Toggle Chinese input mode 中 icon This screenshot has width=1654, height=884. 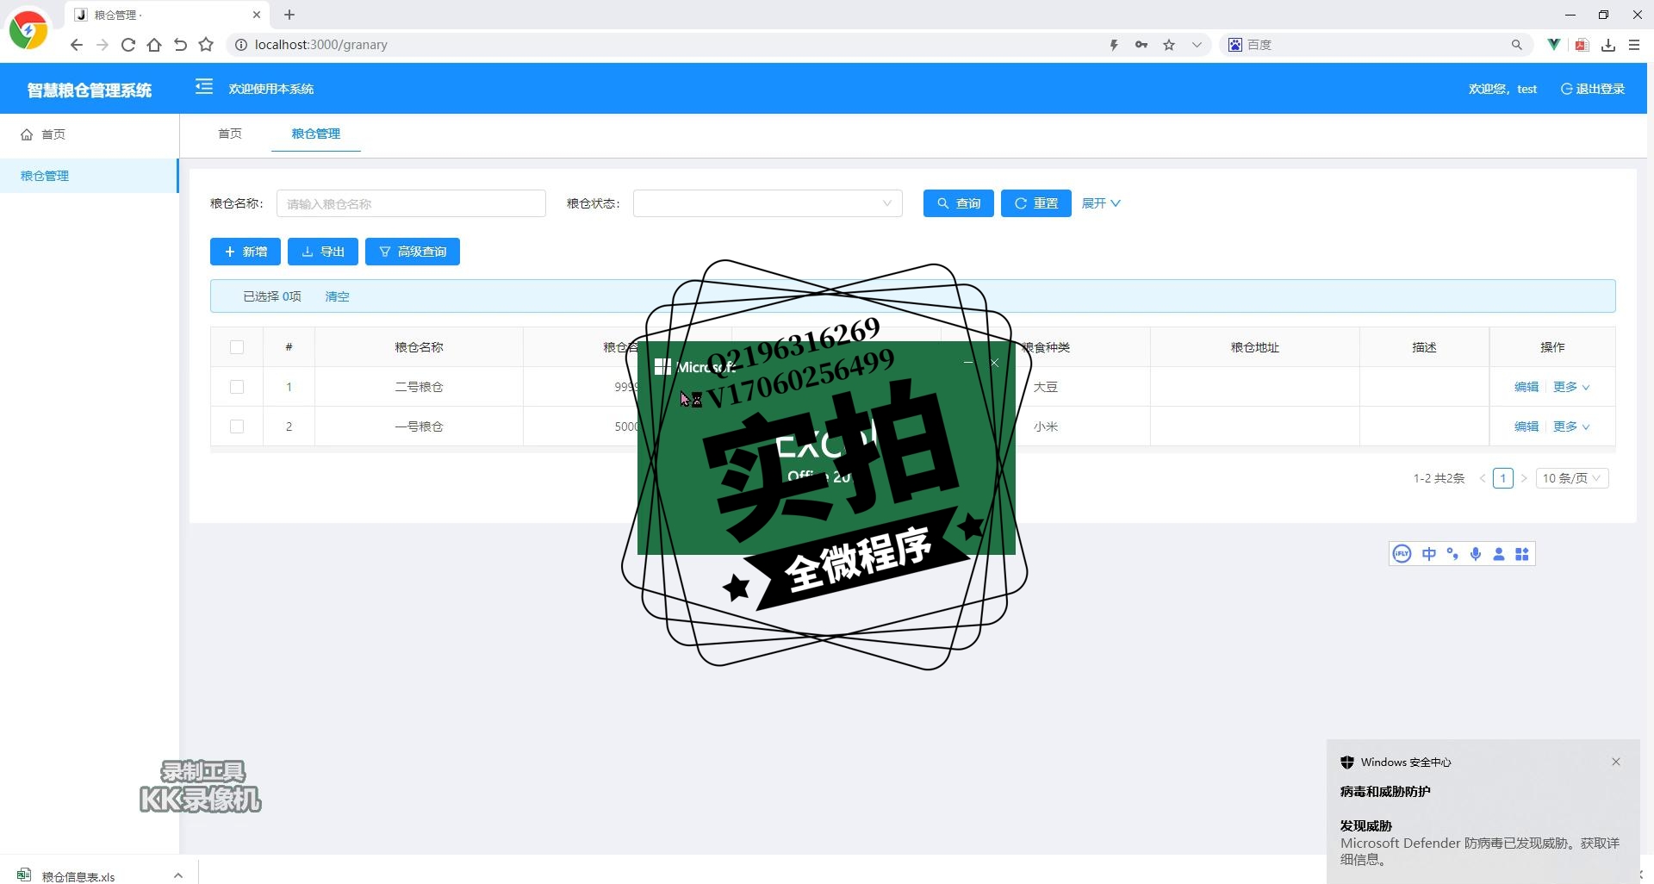click(1429, 554)
